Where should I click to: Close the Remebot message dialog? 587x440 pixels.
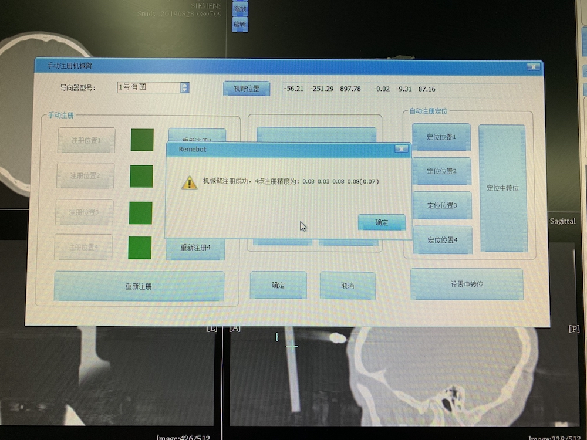click(x=401, y=149)
